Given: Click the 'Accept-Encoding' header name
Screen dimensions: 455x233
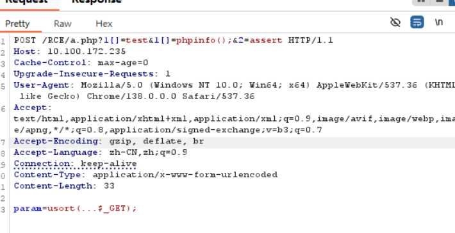Looking at the screenshot, I should 56,141.
